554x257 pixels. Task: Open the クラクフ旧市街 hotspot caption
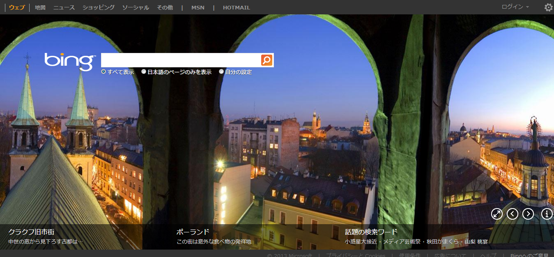[31, 232]
